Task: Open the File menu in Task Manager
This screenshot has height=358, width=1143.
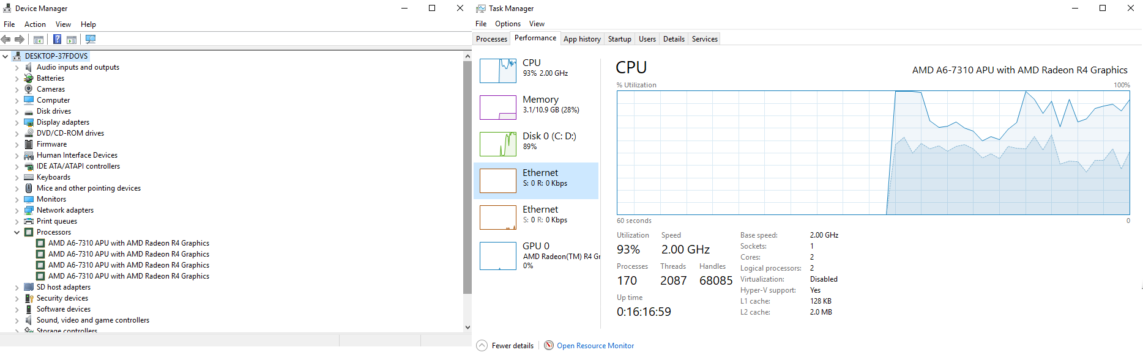Action: pyautogui.click(x=481, y=24)
